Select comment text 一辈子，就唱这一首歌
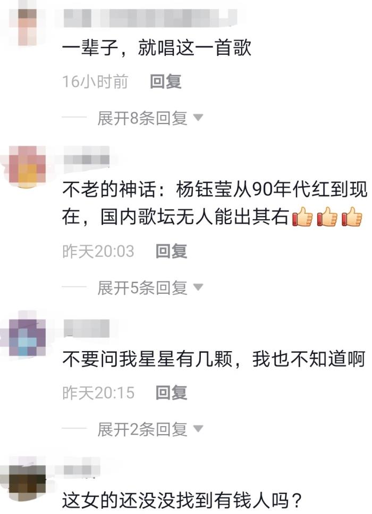The image size is (372, 514). point(157,48)
